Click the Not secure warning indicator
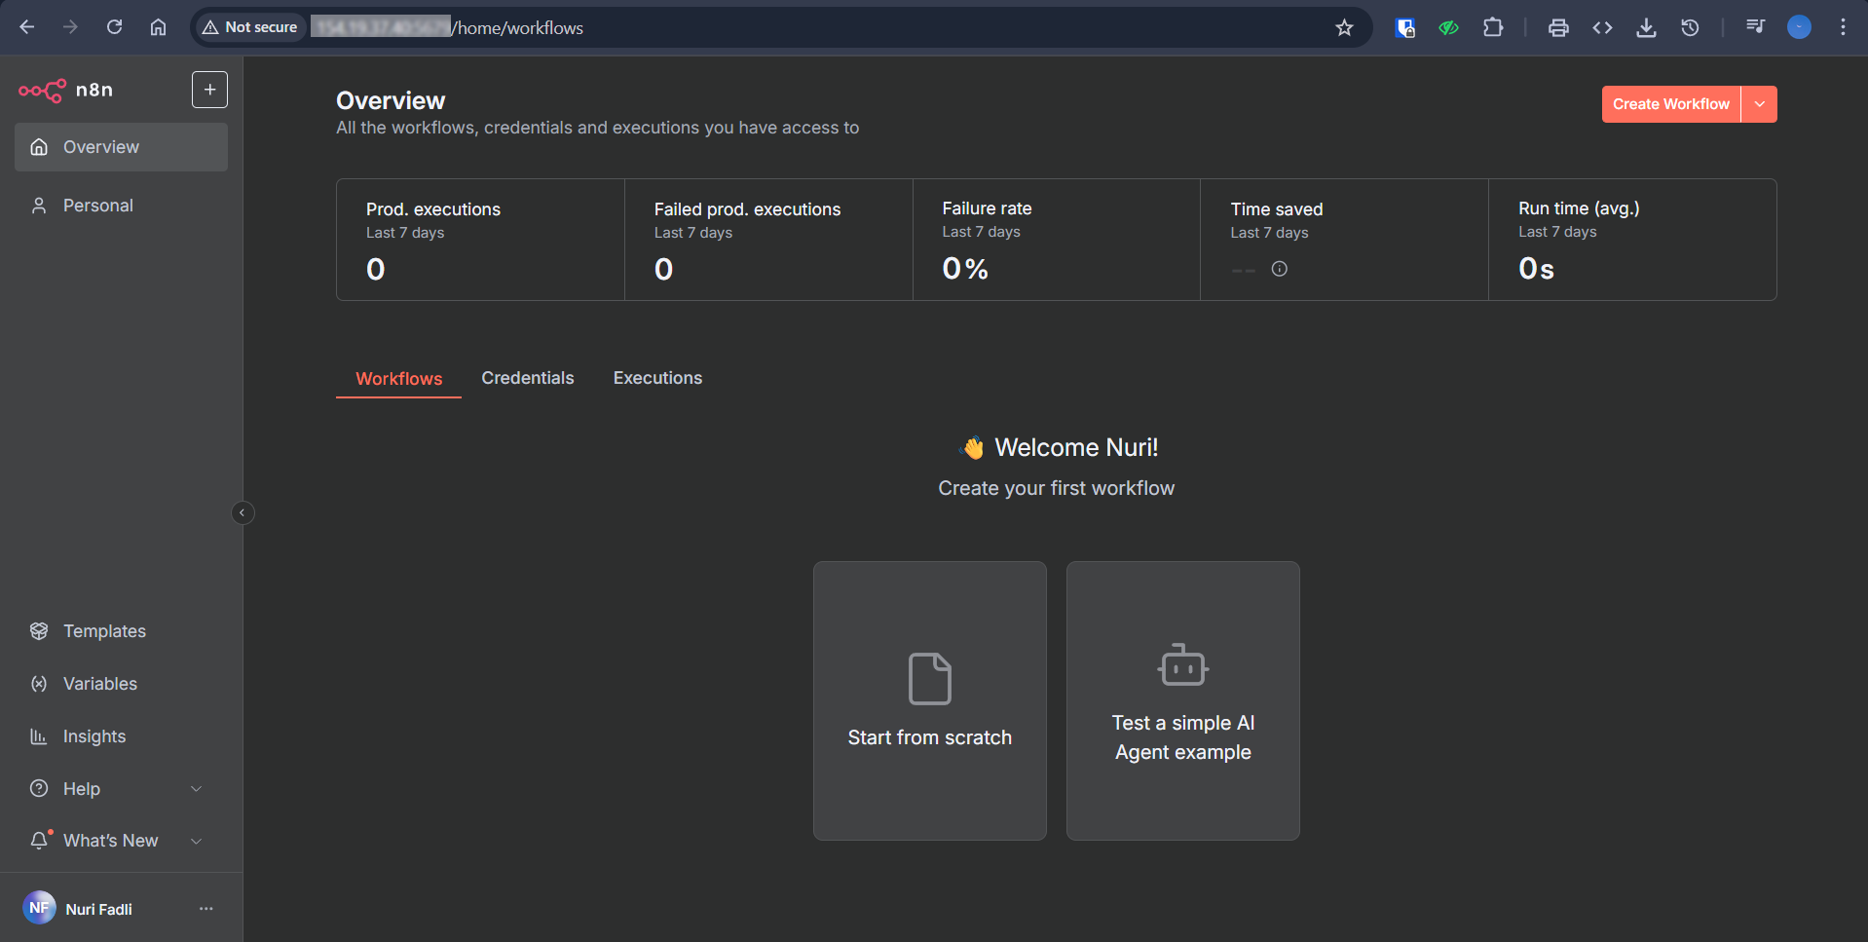Screen dimensions: 1868x942 click(x=249, y=27)
